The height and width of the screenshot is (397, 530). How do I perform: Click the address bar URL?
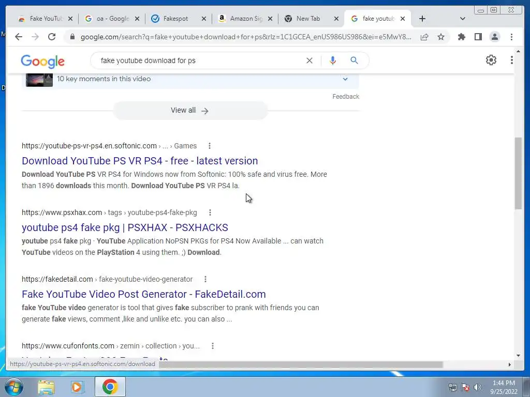[246, 37]
